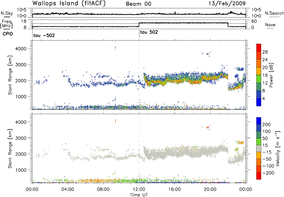Pick the Power color bar segment between 20 and 24

tap(259, 63)
